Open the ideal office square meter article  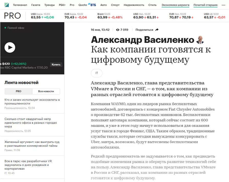click(31, 123)
